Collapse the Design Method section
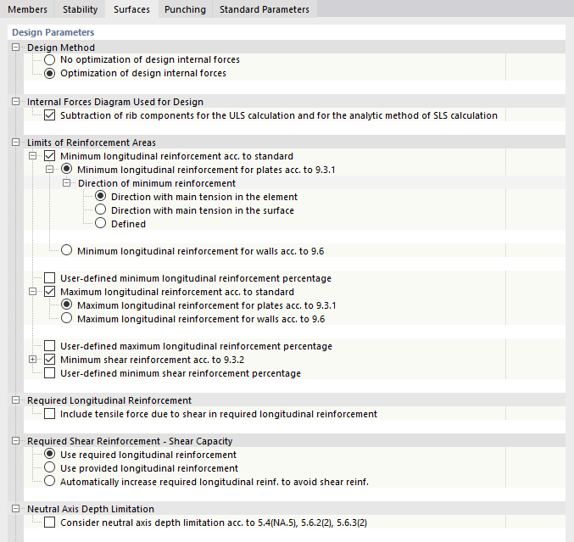574x542 pixels. click(x=16, y=47)
